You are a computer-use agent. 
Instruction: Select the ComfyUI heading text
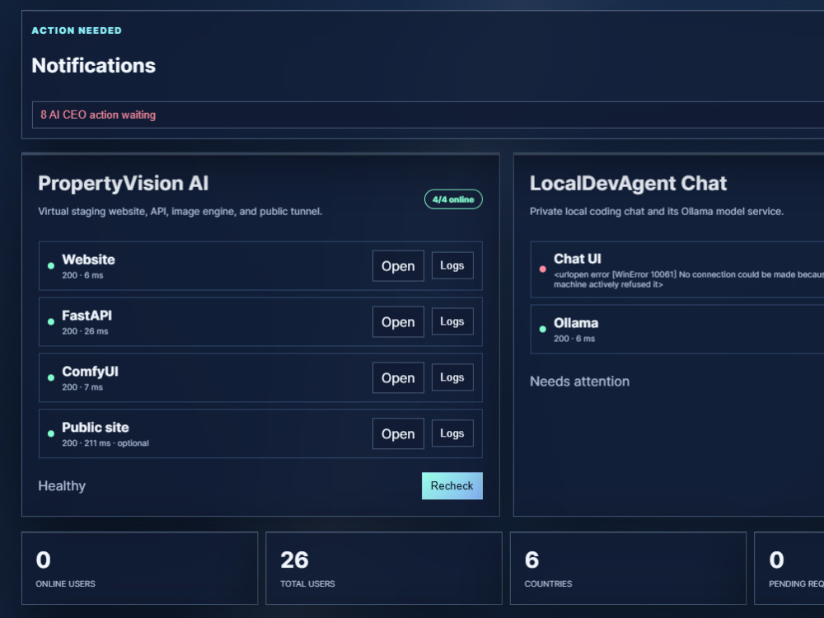tap(90, 372)
